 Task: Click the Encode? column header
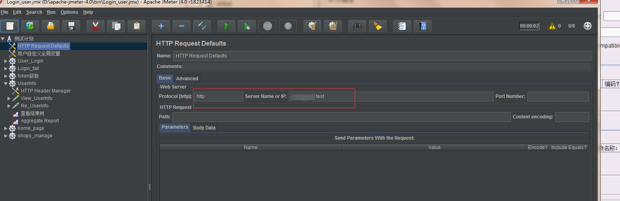538,148
